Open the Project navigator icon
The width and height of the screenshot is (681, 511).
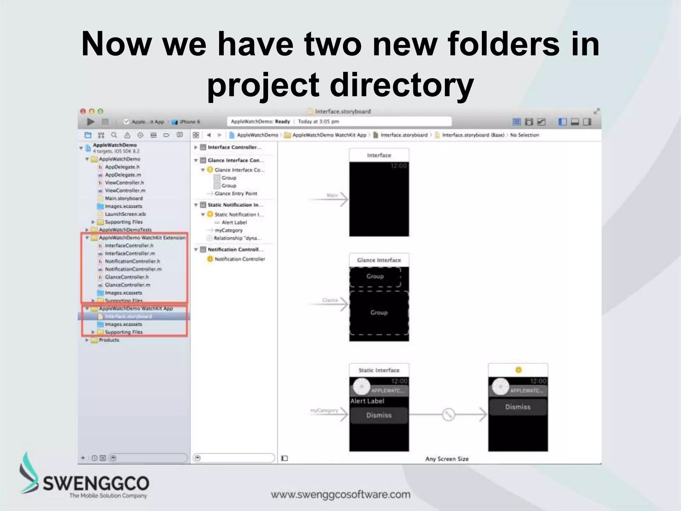(x=88, y=135)
